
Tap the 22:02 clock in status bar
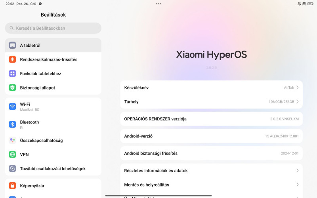[10, 4]
